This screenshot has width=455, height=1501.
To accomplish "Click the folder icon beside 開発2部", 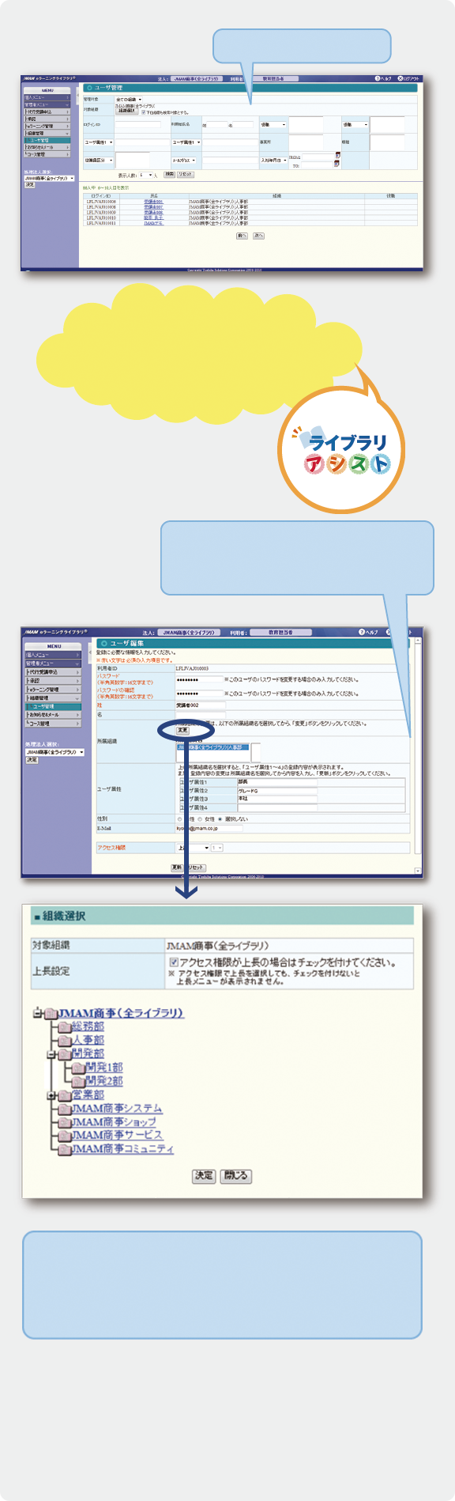I will pyautogui.click(x=79, y=1081).
